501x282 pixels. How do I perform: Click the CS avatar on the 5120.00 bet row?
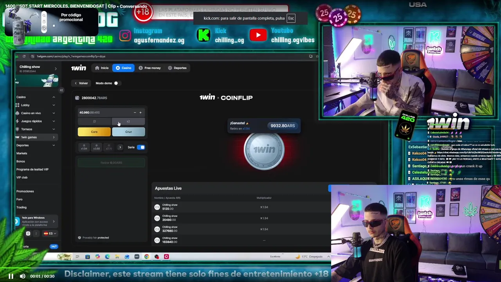[x=157, y=207]
